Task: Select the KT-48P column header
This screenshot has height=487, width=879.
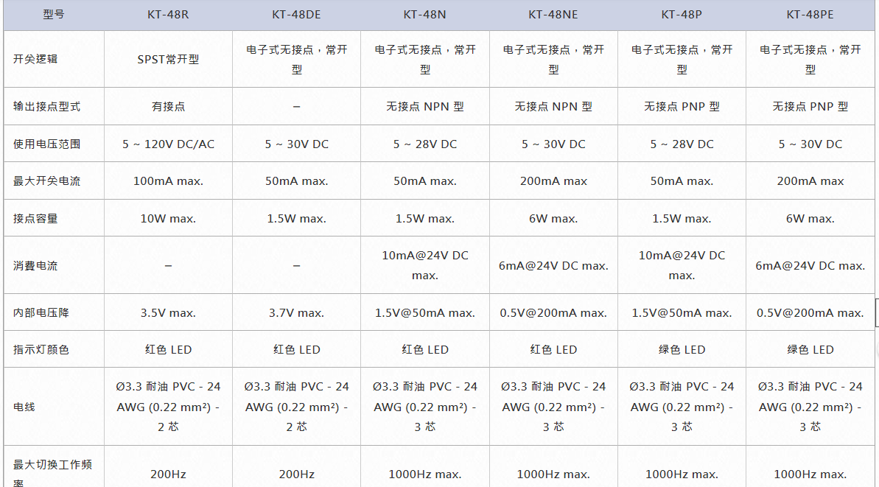Action: click(682, 15)
